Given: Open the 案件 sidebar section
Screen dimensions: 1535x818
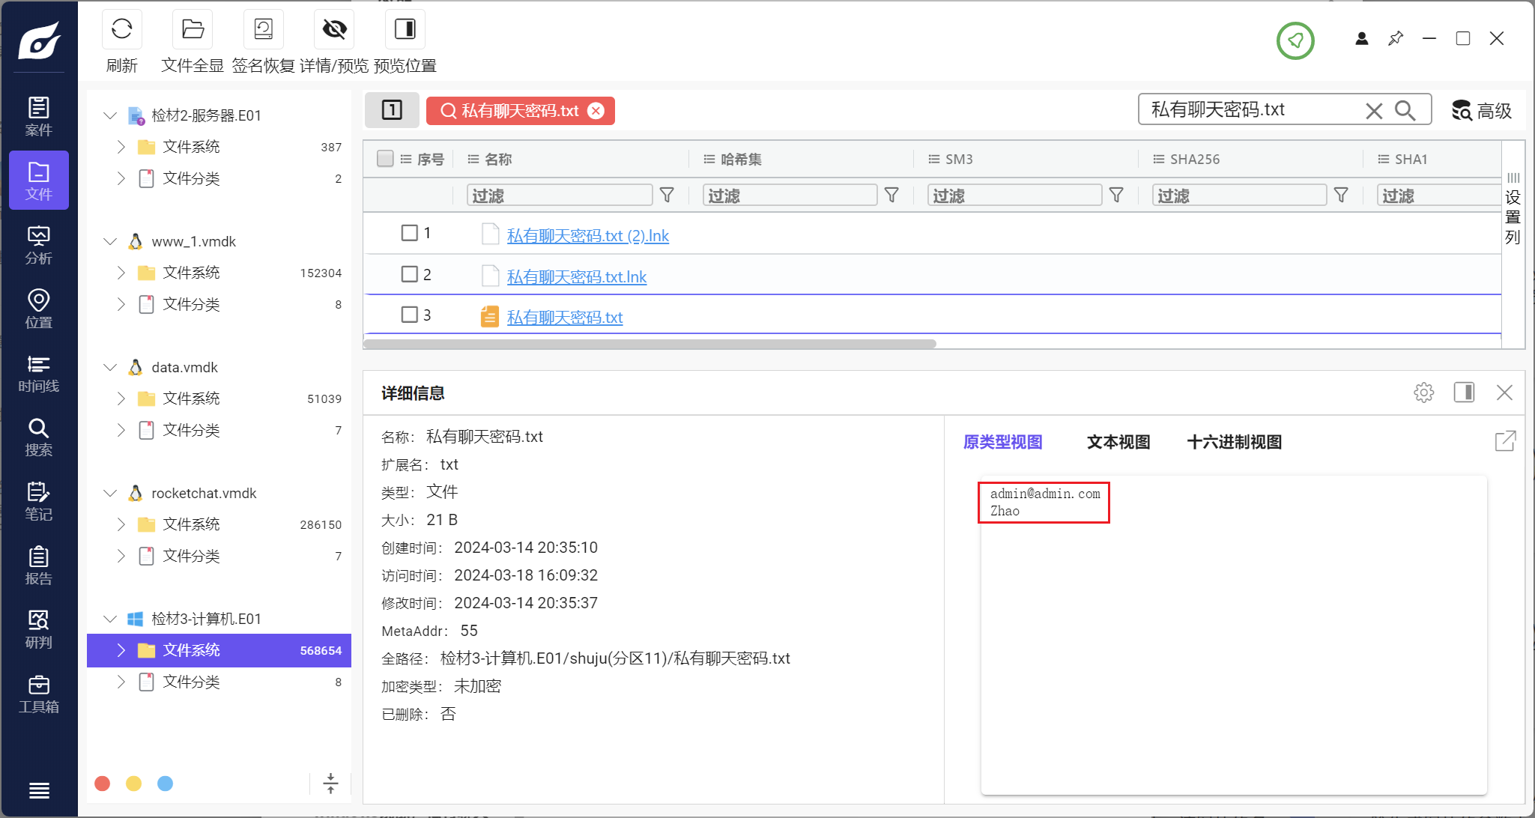Looking at the screenshot, I should (39, 116).
